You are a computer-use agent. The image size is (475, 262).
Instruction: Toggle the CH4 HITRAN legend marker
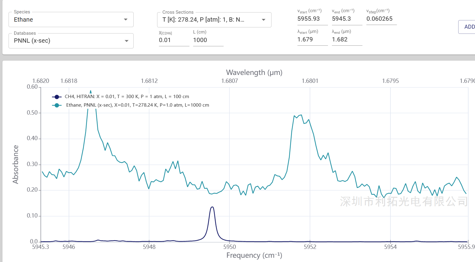point(57,97)
